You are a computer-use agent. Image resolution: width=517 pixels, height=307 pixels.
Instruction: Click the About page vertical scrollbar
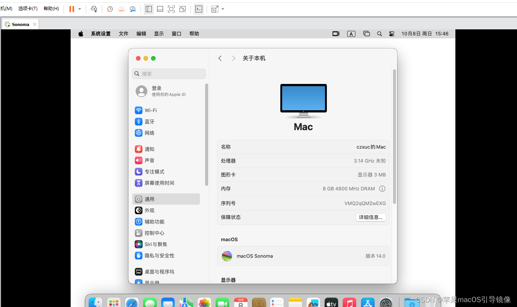click(x=395, y=136)
